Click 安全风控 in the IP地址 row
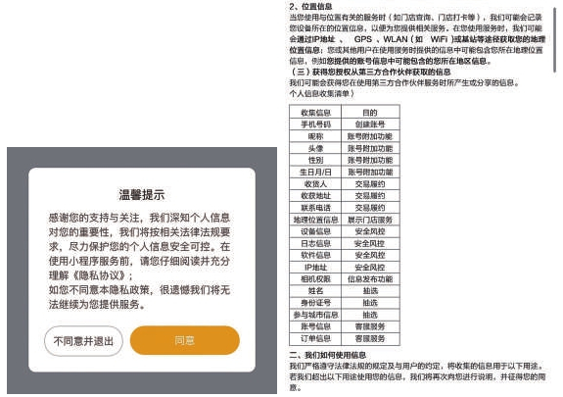 point(370,267)
